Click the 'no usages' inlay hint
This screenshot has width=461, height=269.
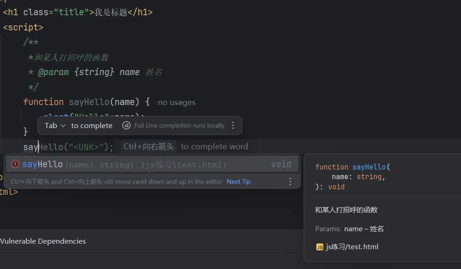pos(176,102)
